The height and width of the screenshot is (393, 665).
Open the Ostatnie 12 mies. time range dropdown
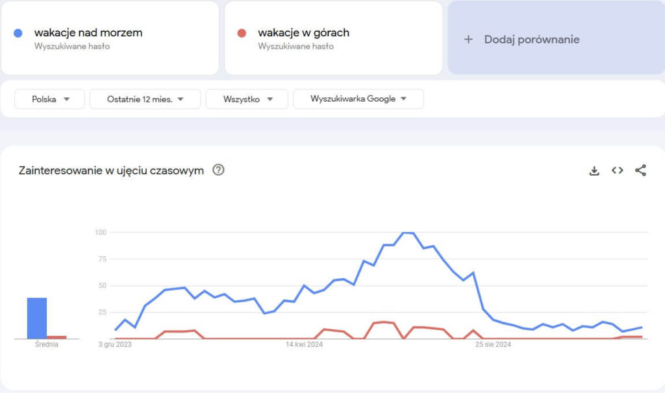(x=145, y=99)
